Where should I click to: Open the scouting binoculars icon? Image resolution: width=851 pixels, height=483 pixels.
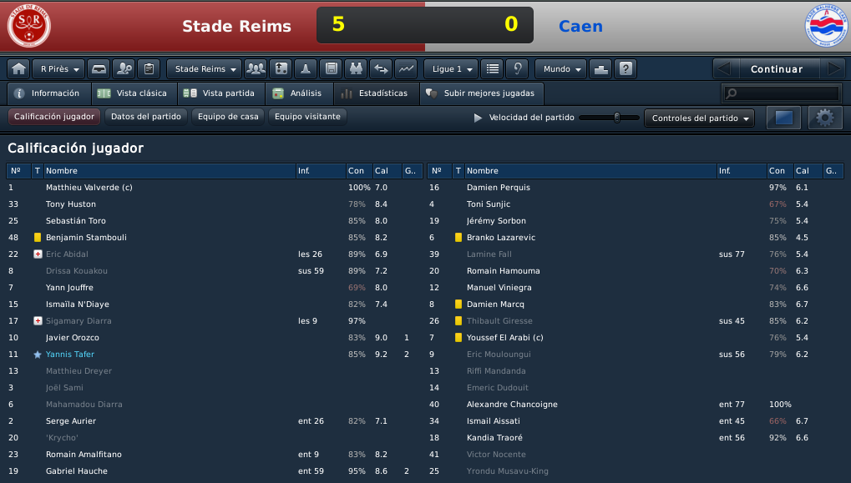(x=356, y=69)
